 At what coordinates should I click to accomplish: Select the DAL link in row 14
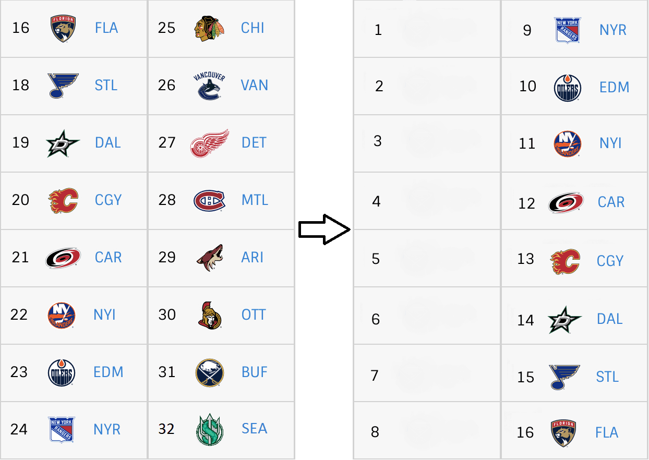tap(610, 319)
